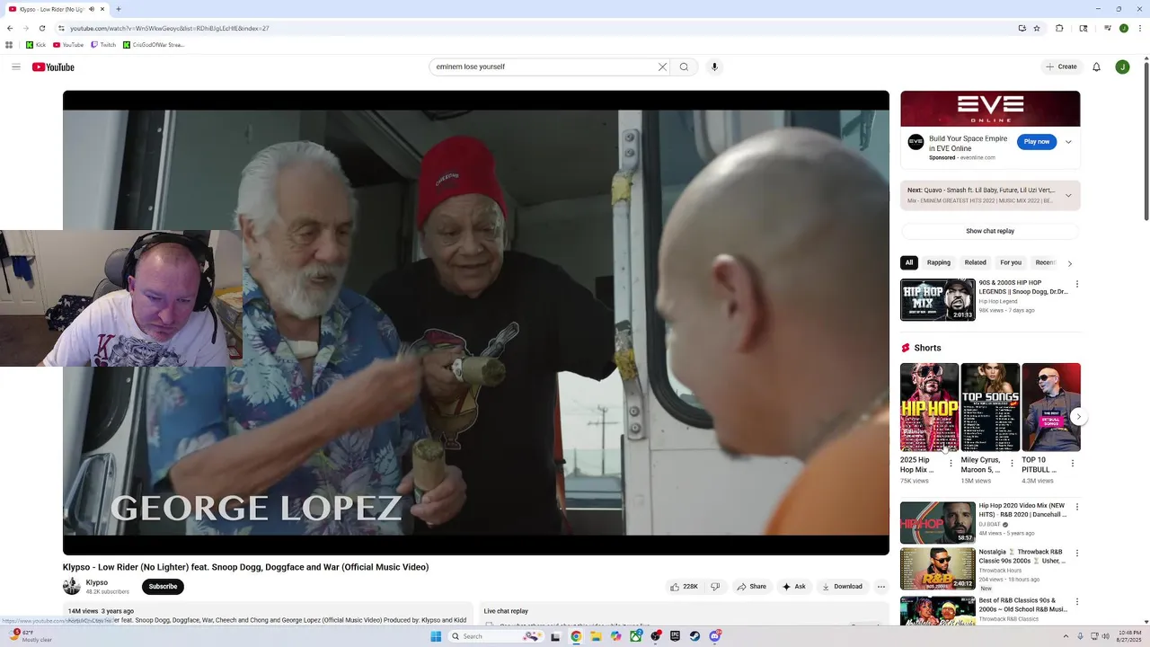Open the 90S & 2000S Hip Hop Legends thumbnail

938,299
